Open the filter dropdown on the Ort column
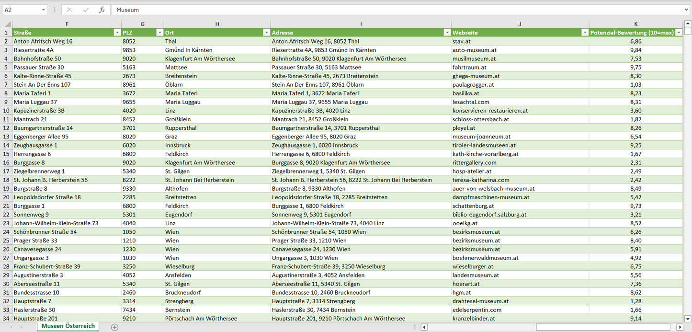The width and height of the screenshot is (692, 332). coord(267,32)
